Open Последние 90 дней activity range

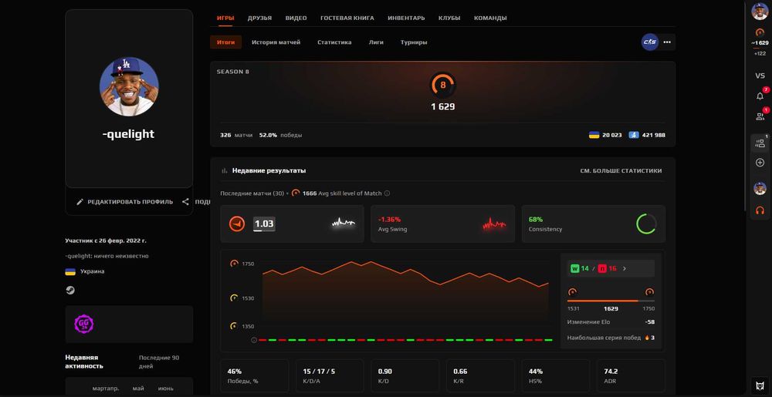click(159, 362)
